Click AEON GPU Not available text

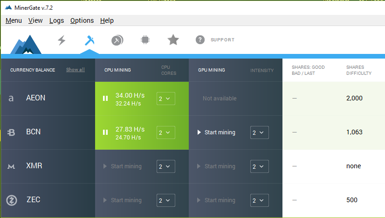(220, 99)
